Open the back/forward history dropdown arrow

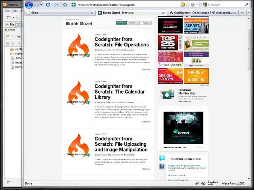coord(41,5)
